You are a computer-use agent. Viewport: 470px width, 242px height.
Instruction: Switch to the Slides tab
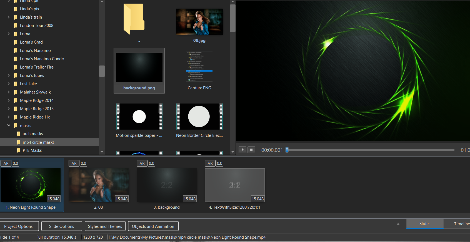click(424, 224)
